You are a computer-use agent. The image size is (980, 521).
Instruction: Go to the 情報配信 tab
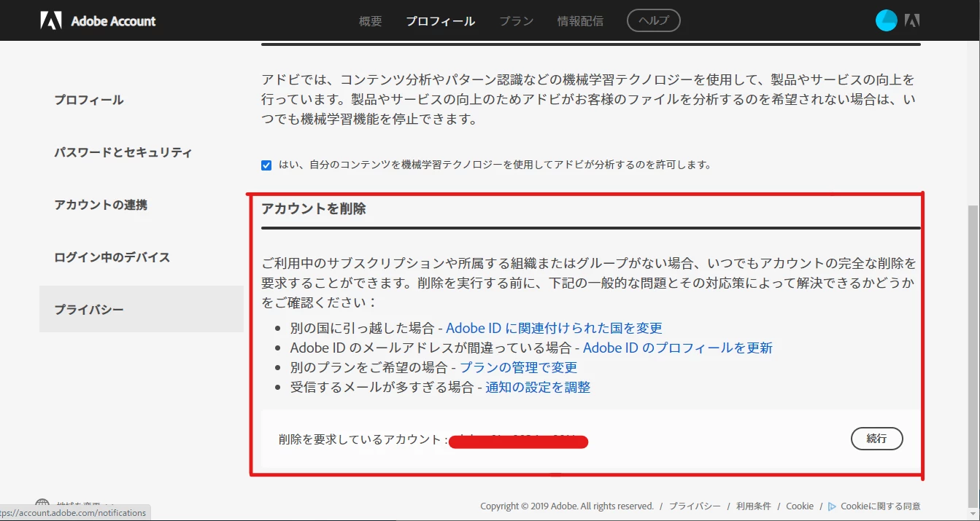(580, 21)
